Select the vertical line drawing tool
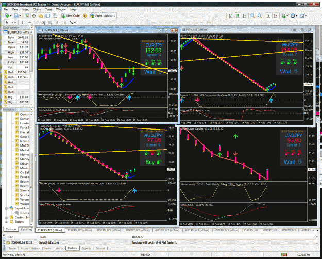 22,22
